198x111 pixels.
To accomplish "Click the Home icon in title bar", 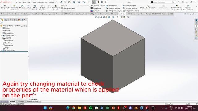I will coord(61,2).
